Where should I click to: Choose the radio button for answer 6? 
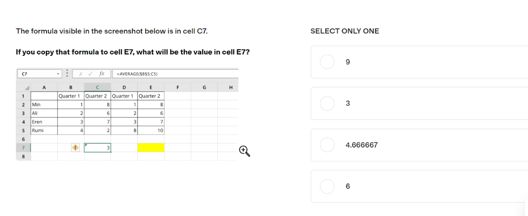click(327, 186)
